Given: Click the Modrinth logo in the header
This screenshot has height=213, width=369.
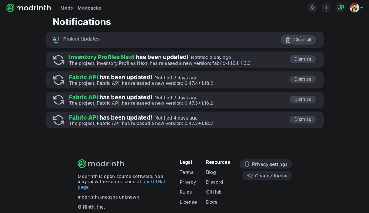Looking at the screenshot, I should pyautogui.click(x=28, y=8).
